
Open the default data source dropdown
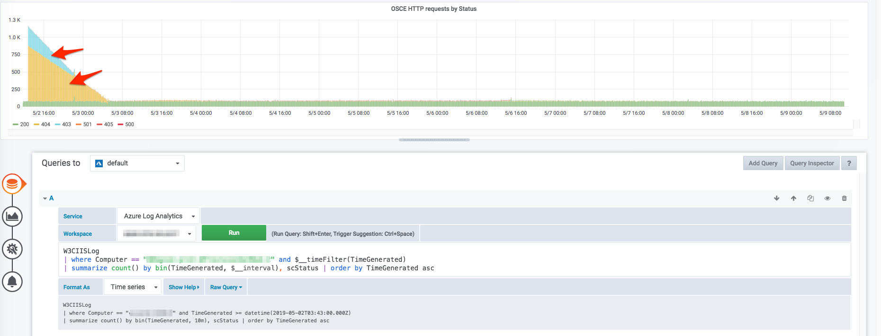(137, 163)
